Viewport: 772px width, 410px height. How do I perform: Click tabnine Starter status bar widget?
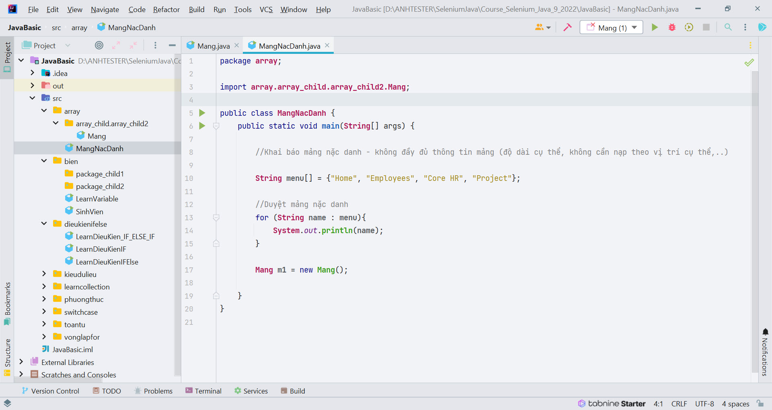tap(612, 404)
